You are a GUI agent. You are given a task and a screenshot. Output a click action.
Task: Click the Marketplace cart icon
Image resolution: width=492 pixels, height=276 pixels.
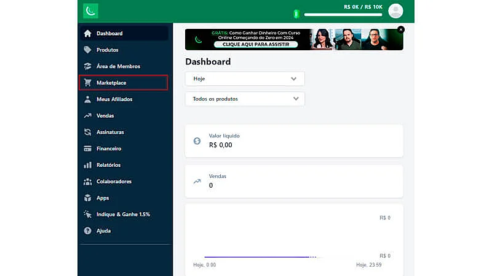click(87, 83)
